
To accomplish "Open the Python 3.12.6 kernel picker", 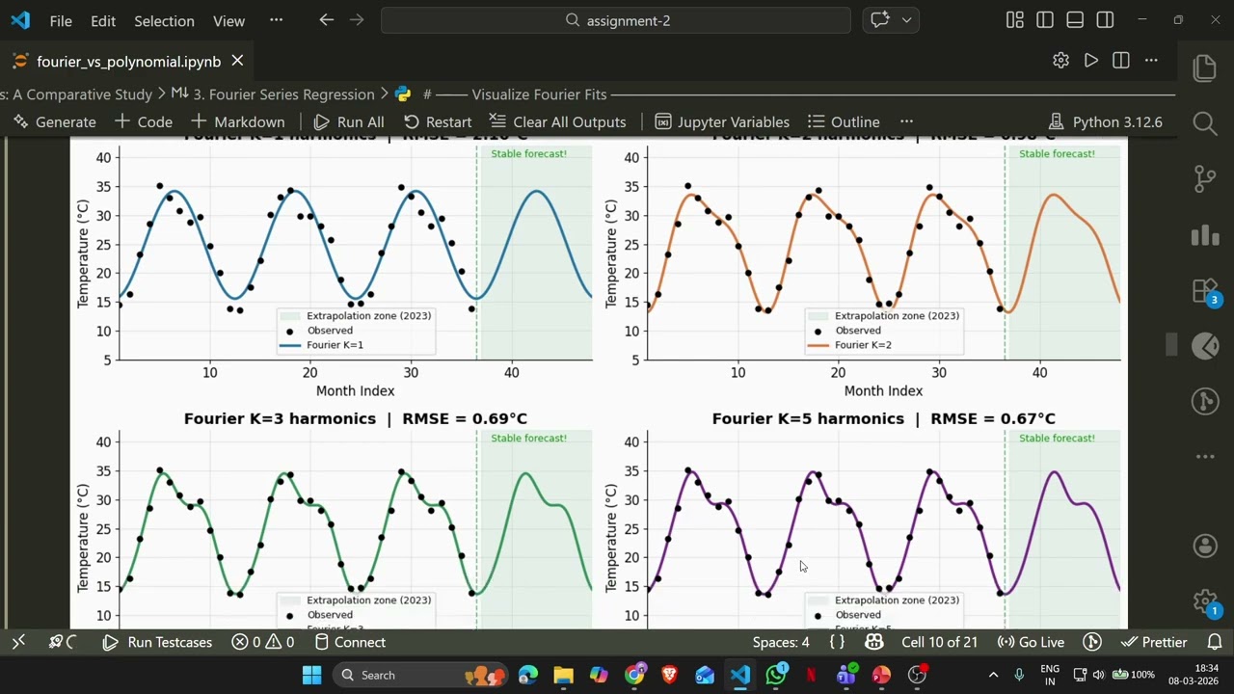I will (x=1105, y=121).
